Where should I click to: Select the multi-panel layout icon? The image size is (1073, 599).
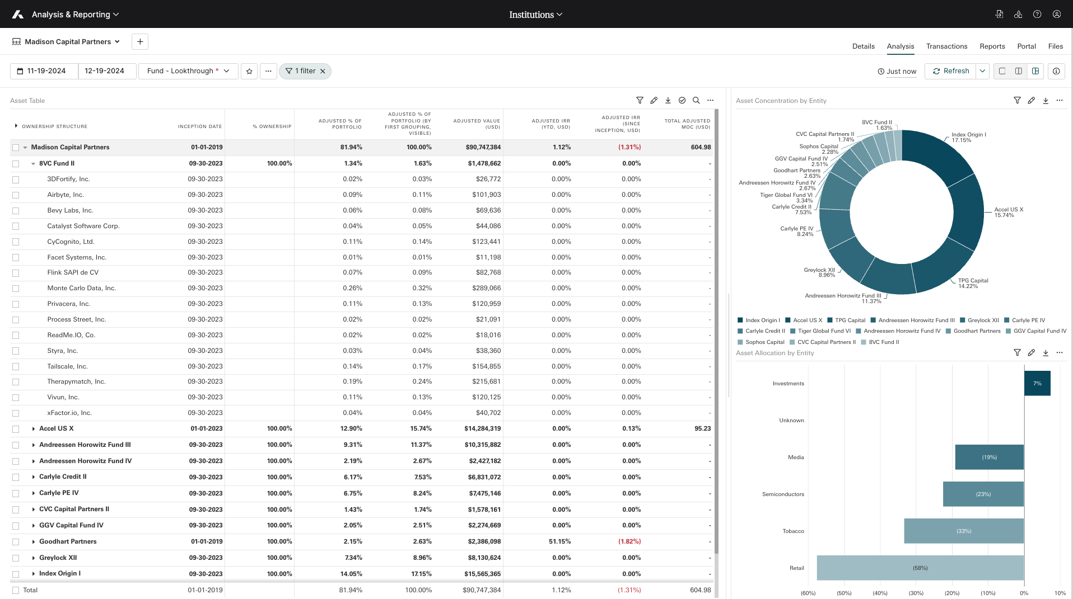point(1035,71)
